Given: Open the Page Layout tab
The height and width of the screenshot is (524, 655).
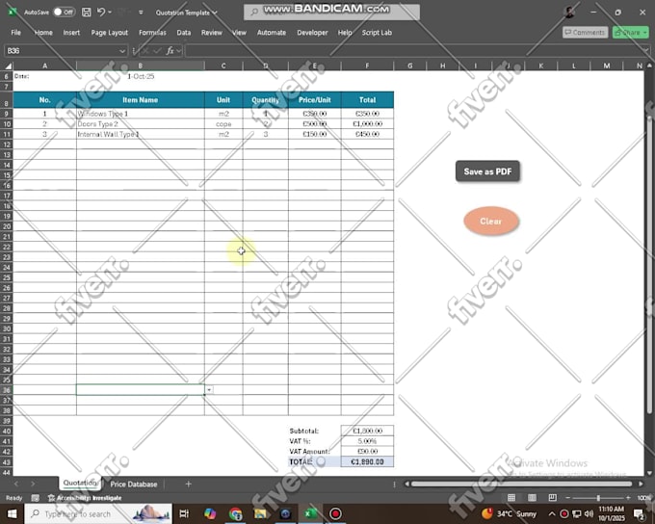Looking at the screenshot, I should click(110, 33).
